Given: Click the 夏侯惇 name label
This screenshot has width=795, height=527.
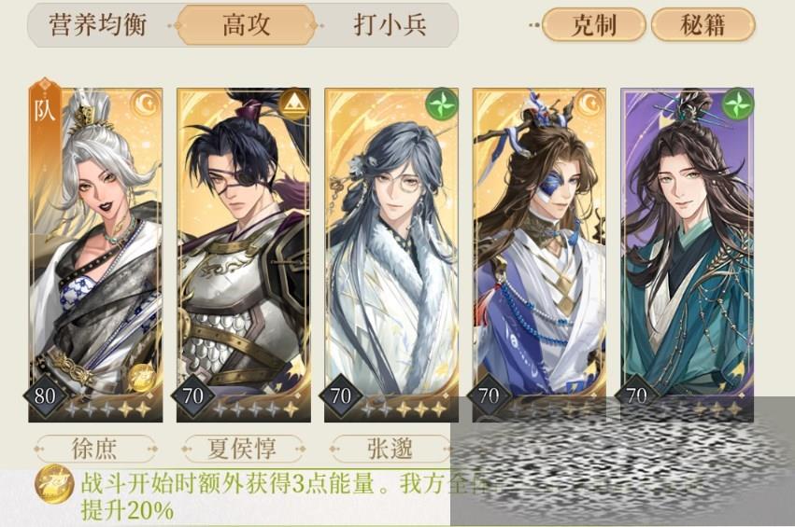Looking at the screenshot, I should pyautogui.click(x=243, y=449).
